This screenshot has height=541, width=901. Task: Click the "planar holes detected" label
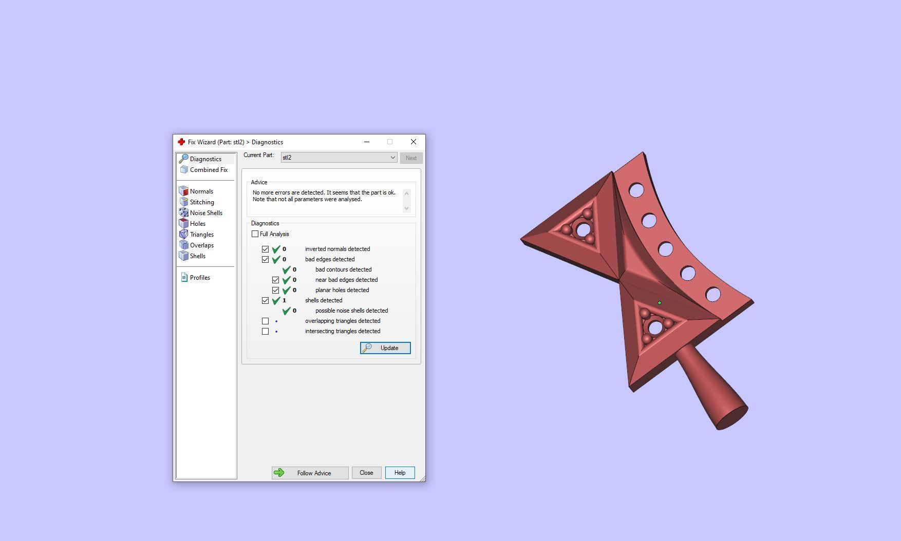(342, 290)
